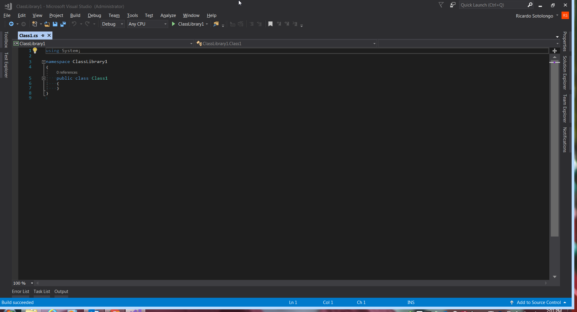Click the editor vertical scrollbar thumb

[554, 149]
